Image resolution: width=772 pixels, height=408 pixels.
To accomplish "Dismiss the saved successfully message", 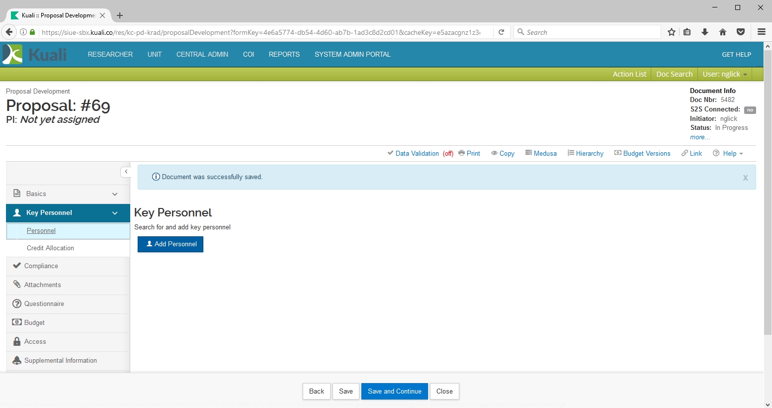I will tap(745, 178).
